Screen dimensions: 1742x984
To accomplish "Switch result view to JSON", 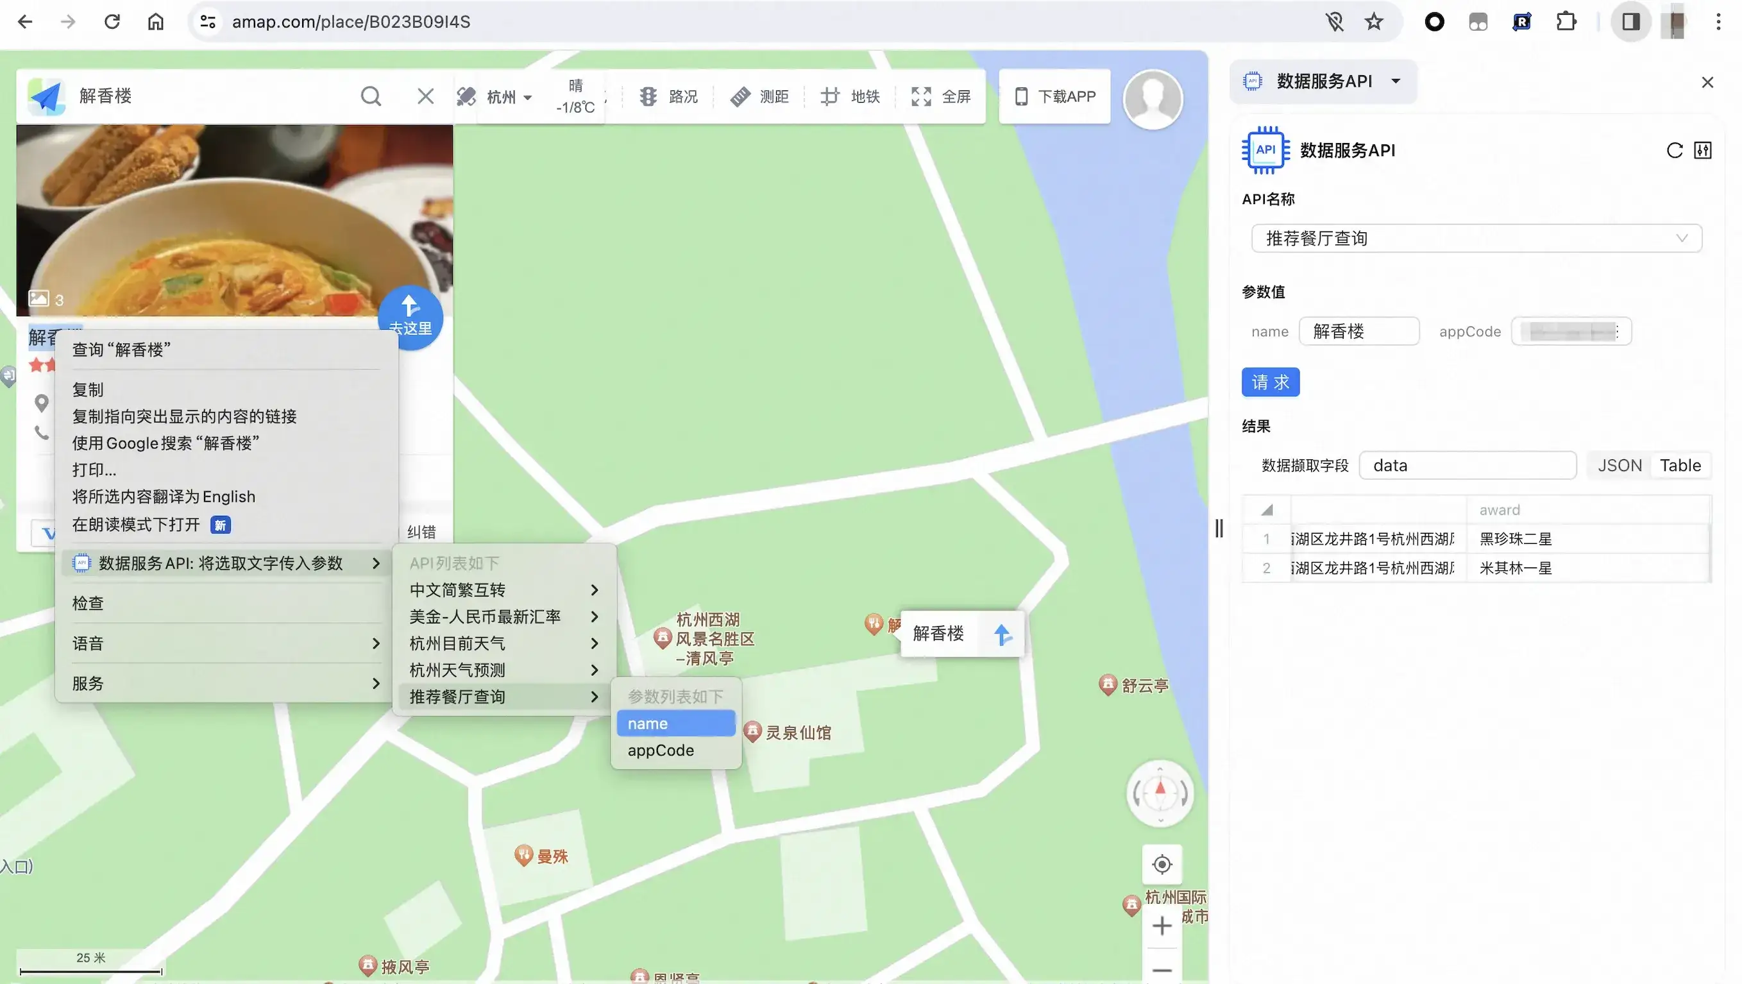I will (x=1619, y=465).
